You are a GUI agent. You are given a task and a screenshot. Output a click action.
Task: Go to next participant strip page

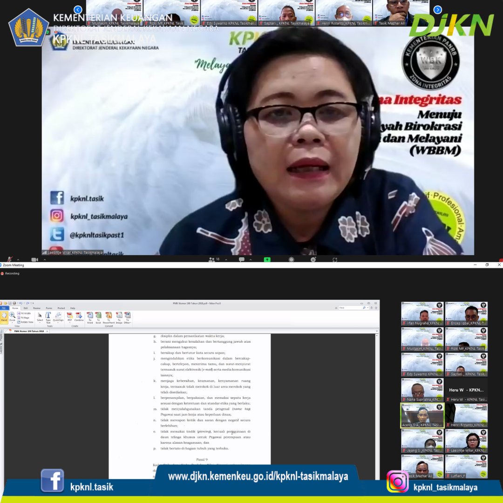437,10
